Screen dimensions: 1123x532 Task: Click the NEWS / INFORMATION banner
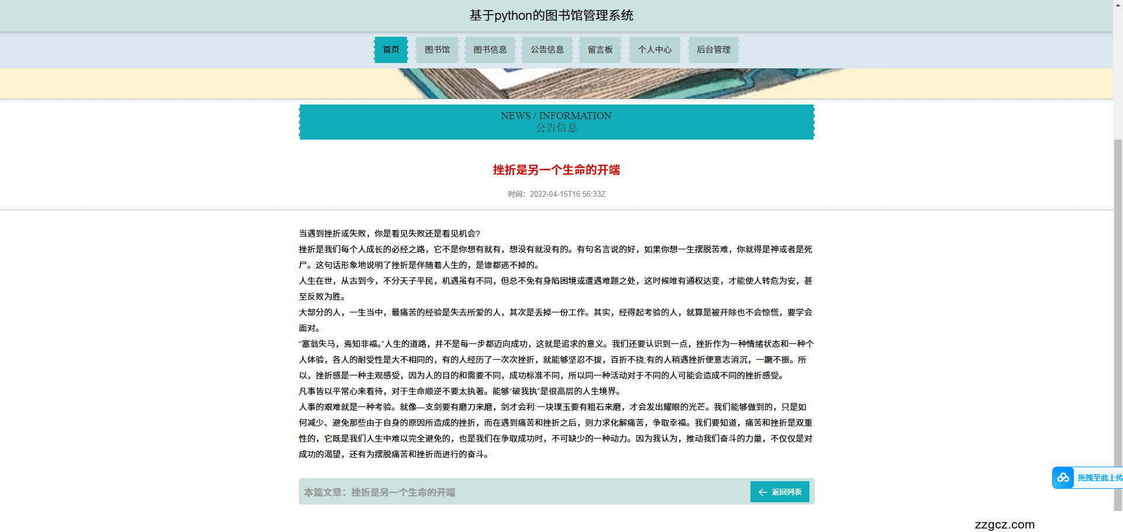pos(556,121)
